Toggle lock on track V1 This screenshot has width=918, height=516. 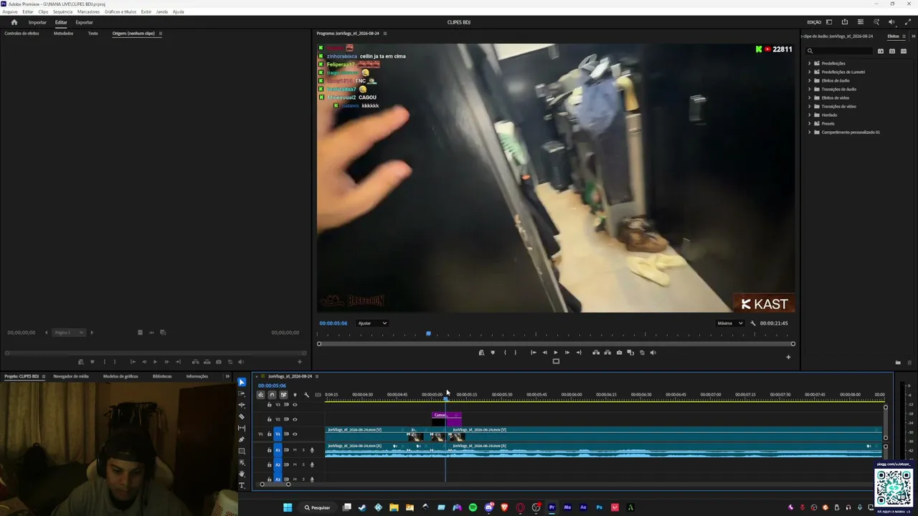[269, 434]
